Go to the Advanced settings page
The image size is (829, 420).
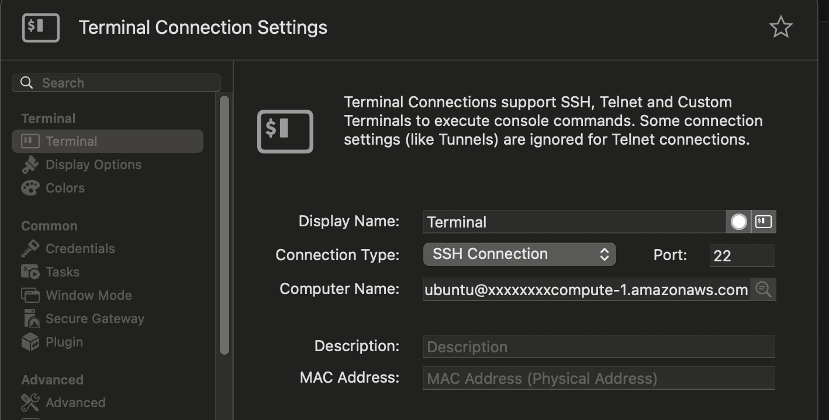pos(75,402)
